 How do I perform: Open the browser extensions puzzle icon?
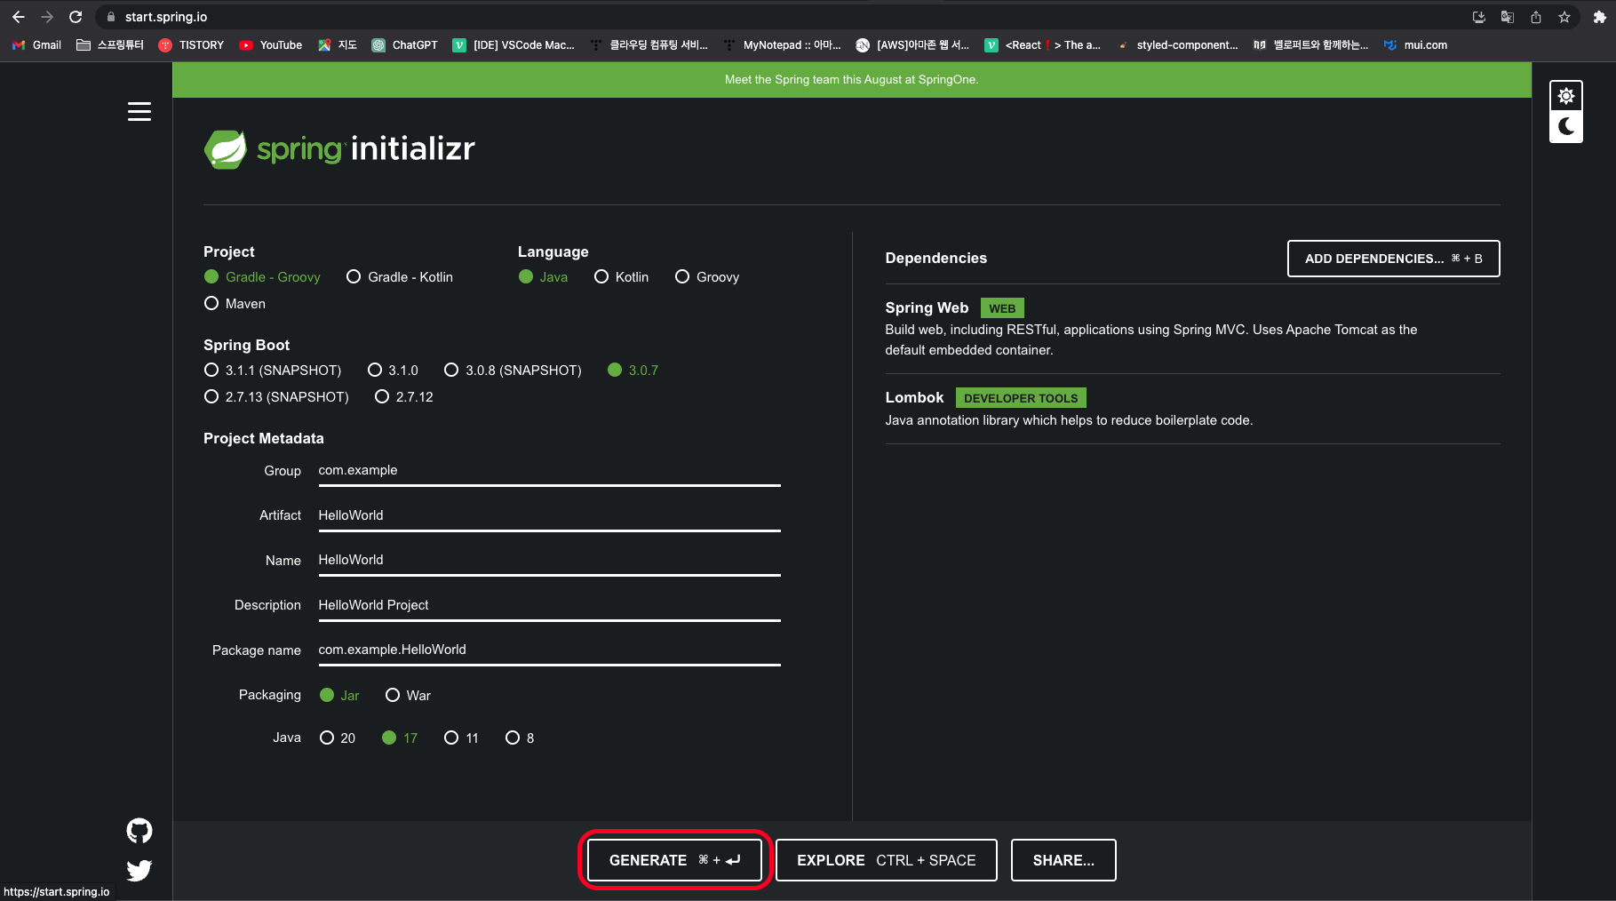point(1600,17)
